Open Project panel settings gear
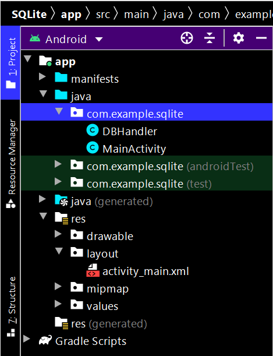The height and width of the screenshot is (356, 273). point(239,38)
